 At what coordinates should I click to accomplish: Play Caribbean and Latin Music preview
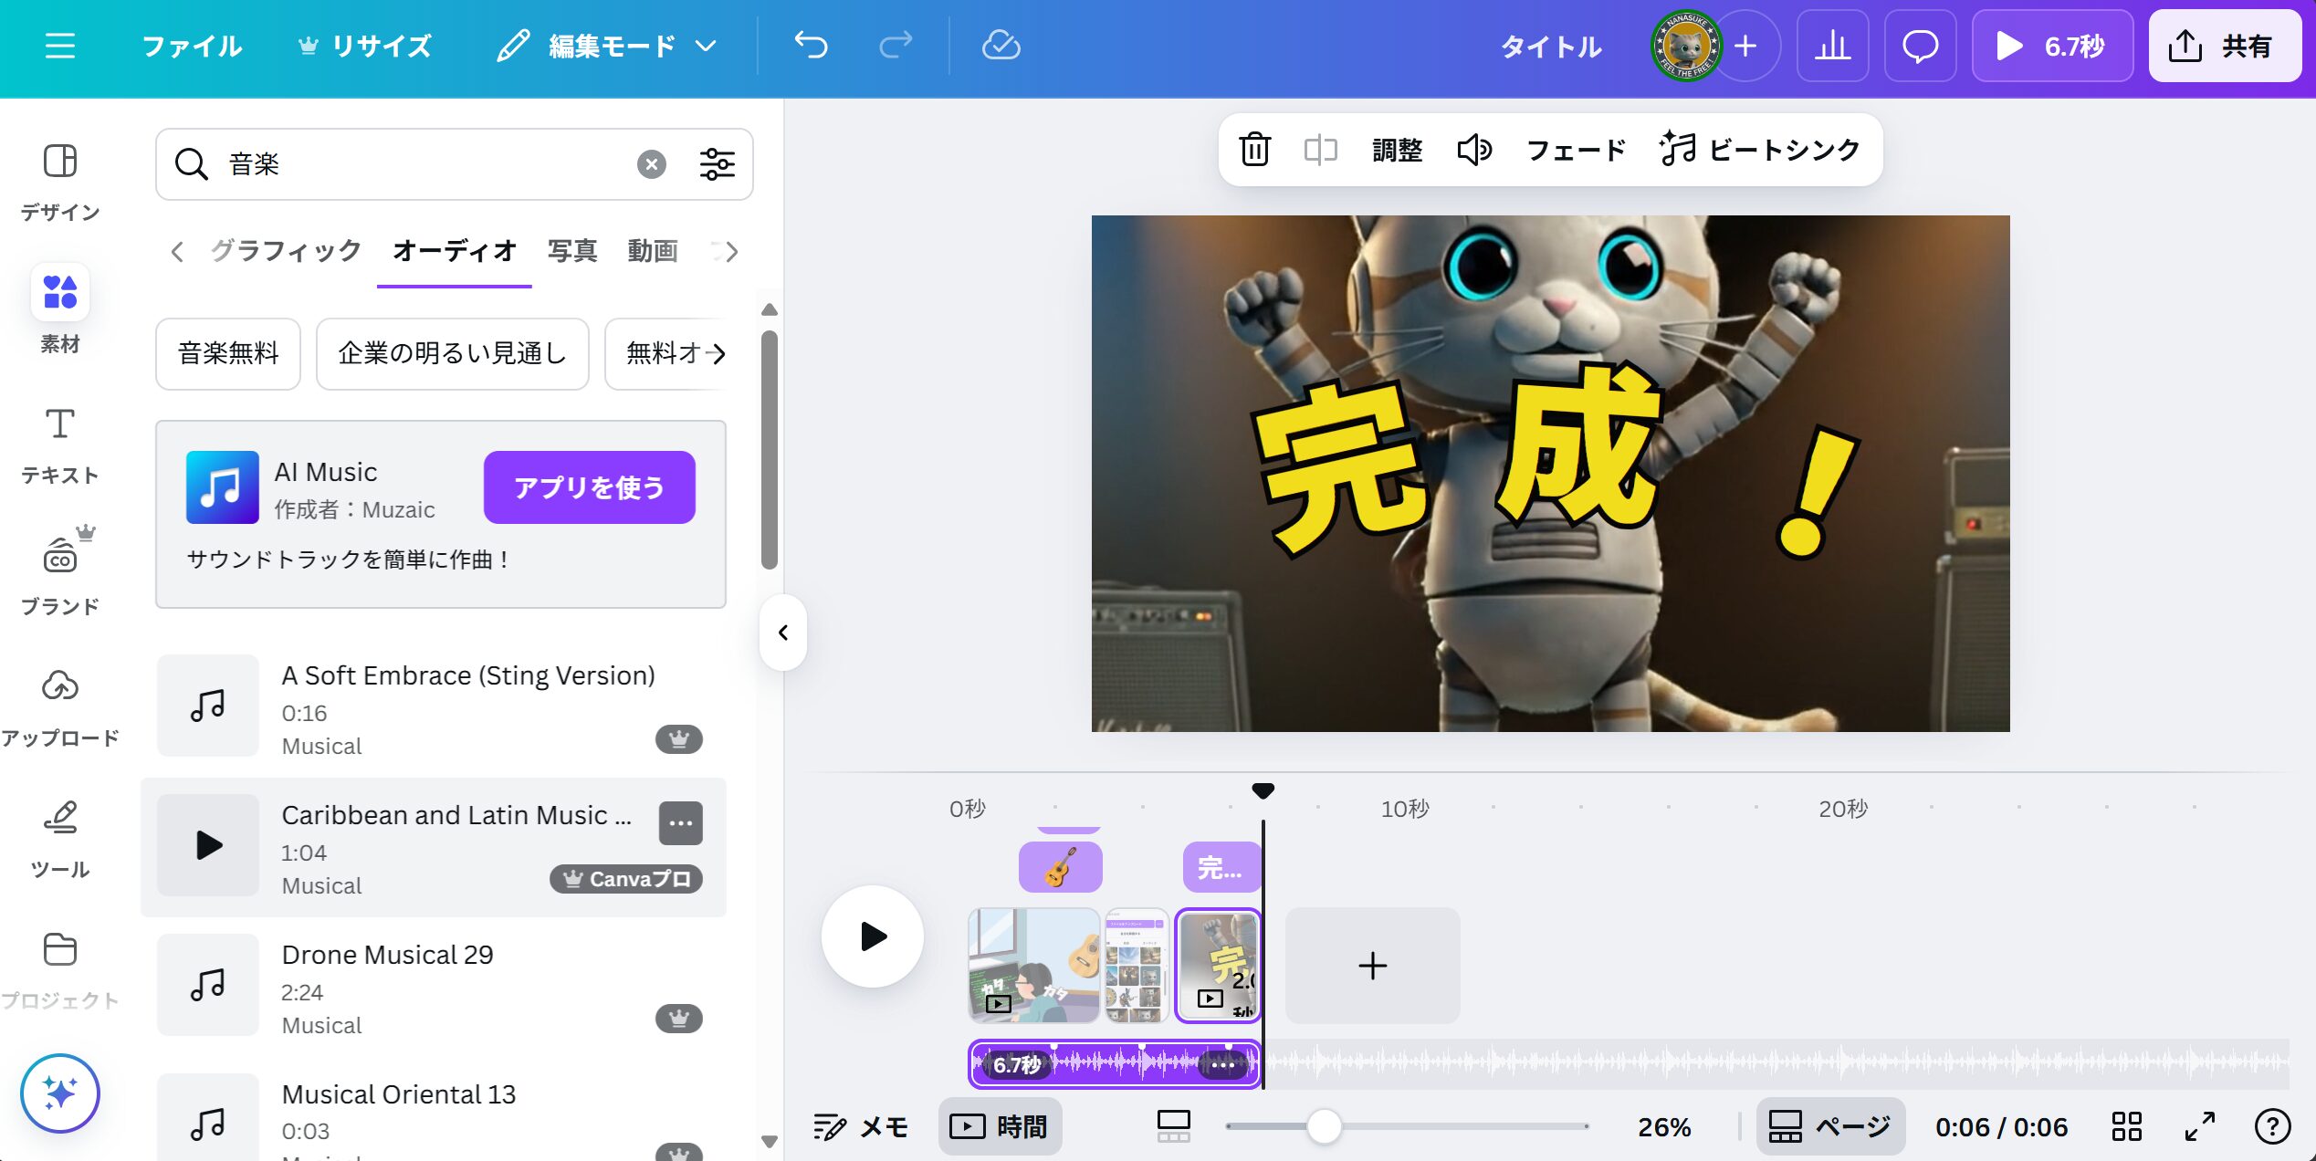coord(208,845)
